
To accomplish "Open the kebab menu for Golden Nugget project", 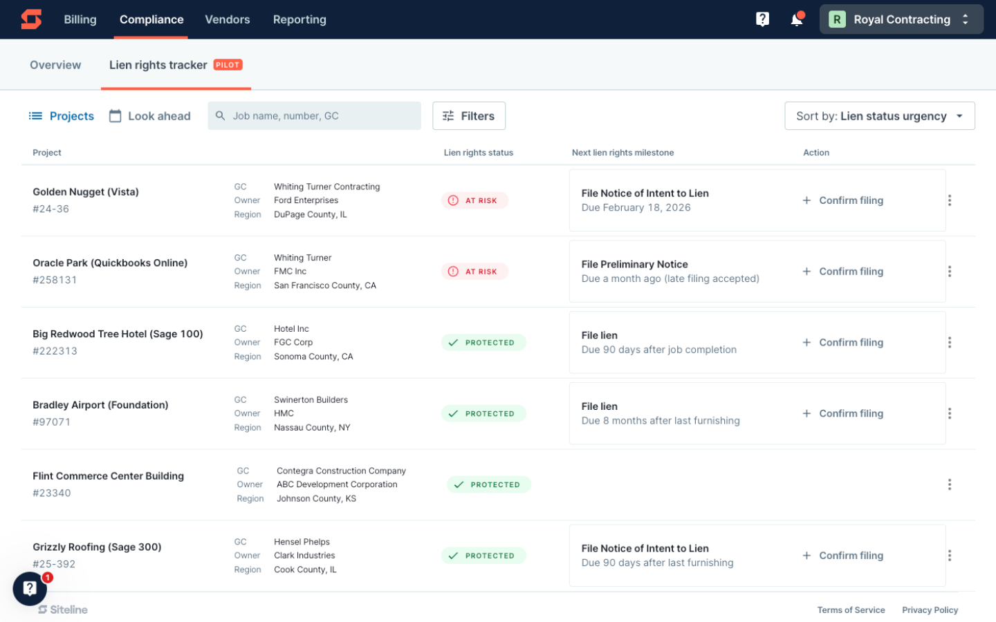I will click(x=950, y=200).
